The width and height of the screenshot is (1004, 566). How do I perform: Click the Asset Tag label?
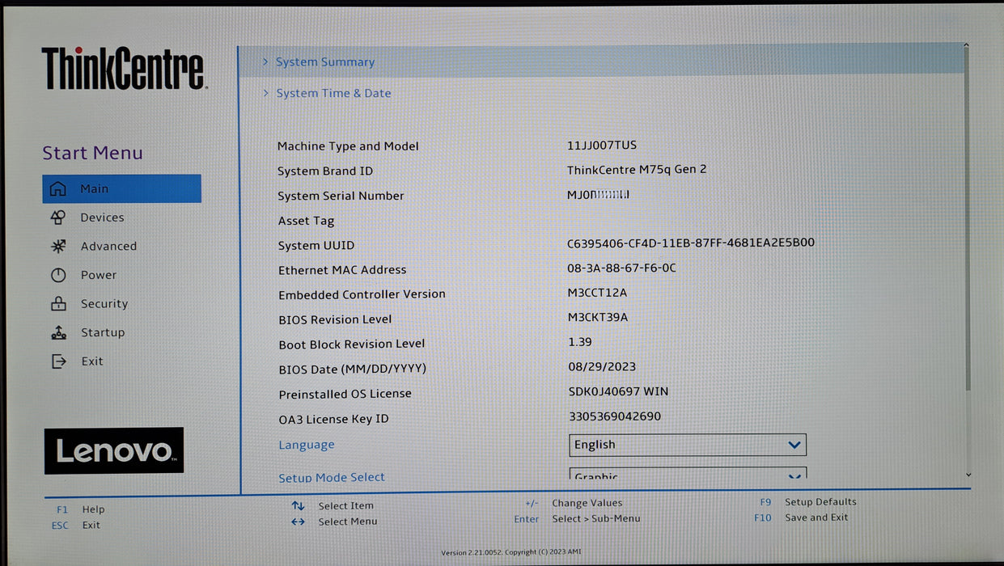coord(306,221)
